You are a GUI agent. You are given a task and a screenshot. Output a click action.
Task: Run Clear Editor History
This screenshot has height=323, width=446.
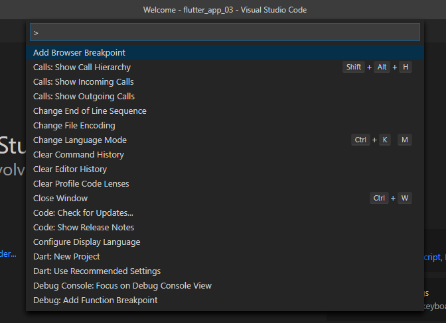225,169
